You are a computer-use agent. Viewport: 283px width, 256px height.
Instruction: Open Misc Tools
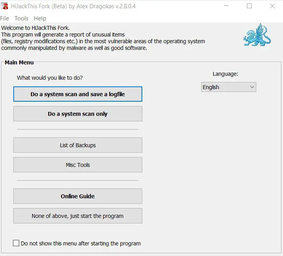click(x=78, y=165)
